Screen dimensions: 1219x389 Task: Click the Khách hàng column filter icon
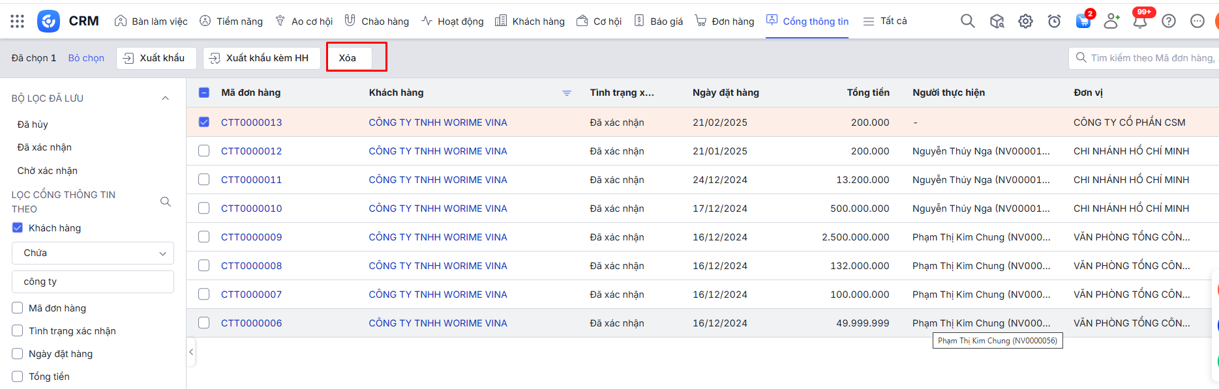566,93
